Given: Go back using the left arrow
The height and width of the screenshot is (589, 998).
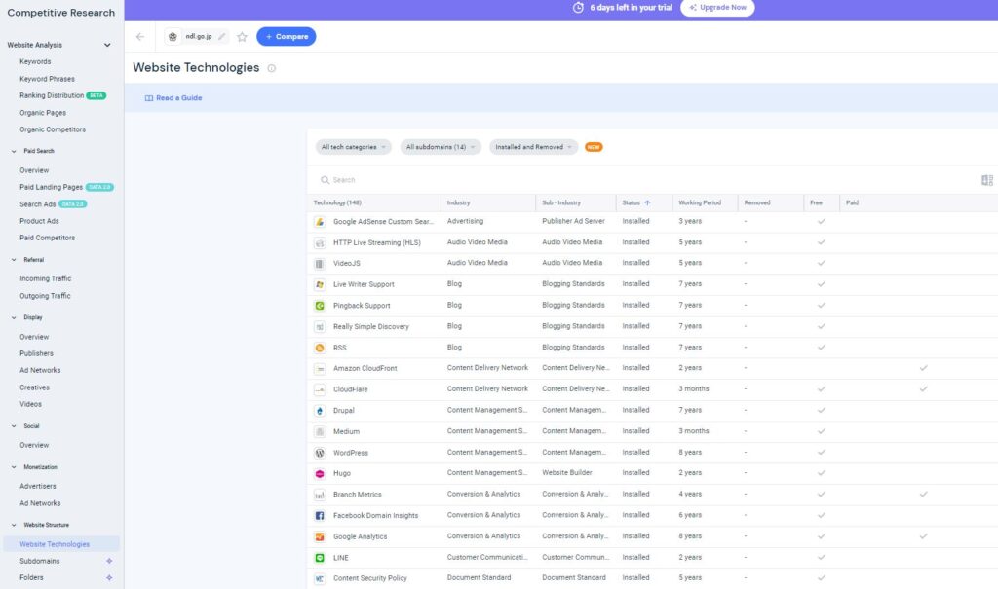Looking at the screenshot, I should click(140, 37).
